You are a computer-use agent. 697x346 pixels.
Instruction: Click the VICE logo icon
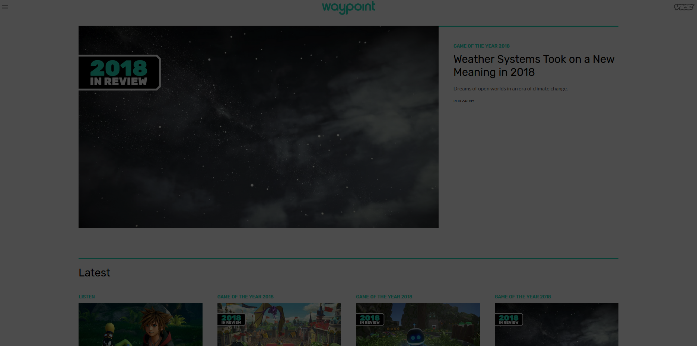point(684,7)
